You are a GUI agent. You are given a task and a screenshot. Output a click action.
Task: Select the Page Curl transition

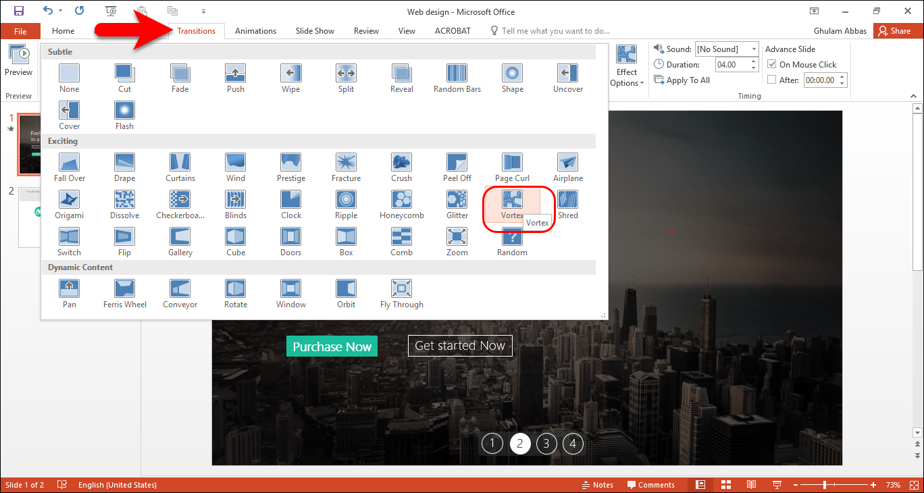[x=512, y=167]
